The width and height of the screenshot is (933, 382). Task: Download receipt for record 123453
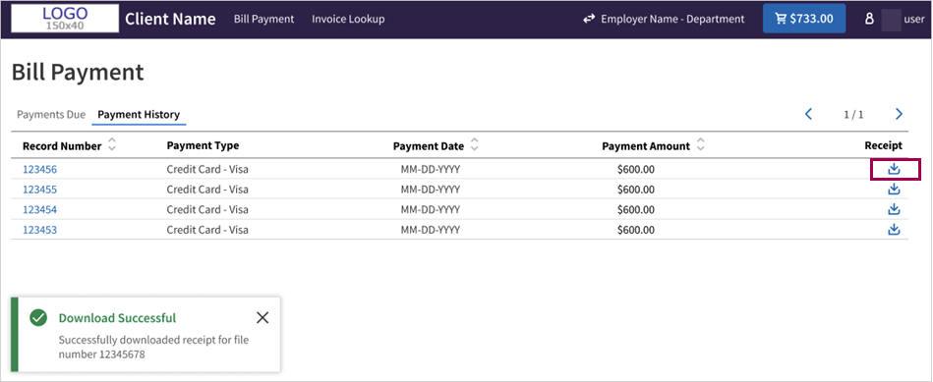click(894, 230)
